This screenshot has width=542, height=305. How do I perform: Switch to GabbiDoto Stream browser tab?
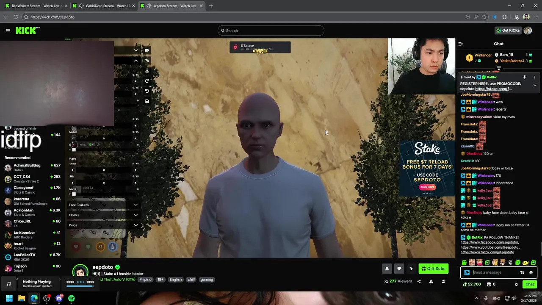tap(104, 6)
